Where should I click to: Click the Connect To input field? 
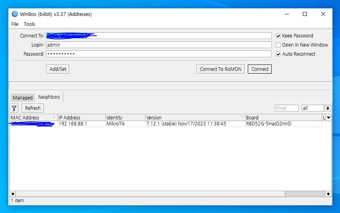point(159,36)
